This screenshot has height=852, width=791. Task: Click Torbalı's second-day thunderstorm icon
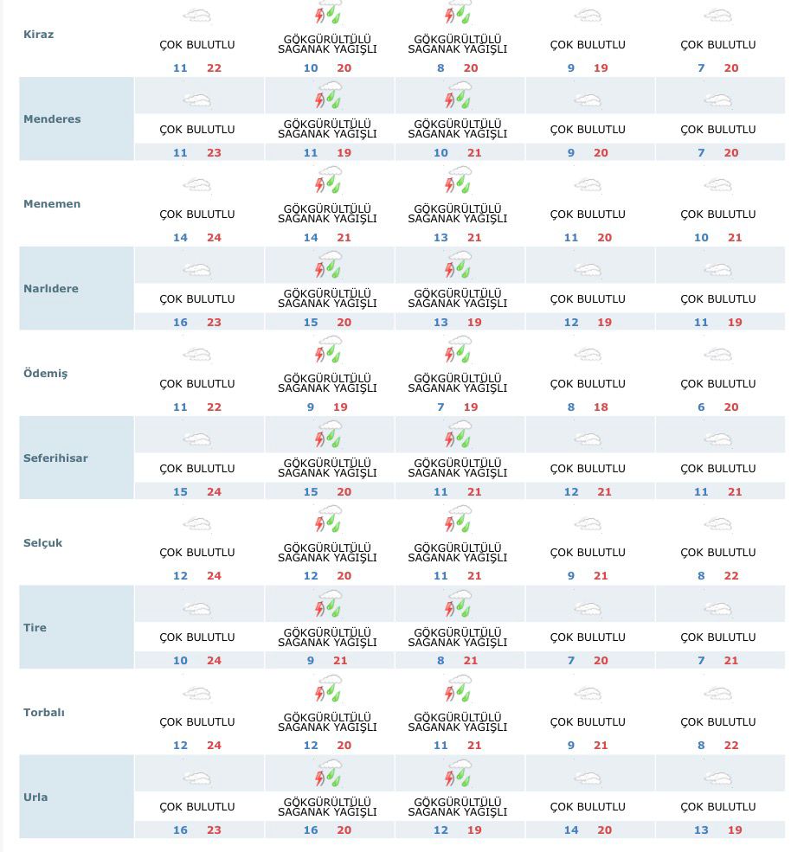coord(327,691)
